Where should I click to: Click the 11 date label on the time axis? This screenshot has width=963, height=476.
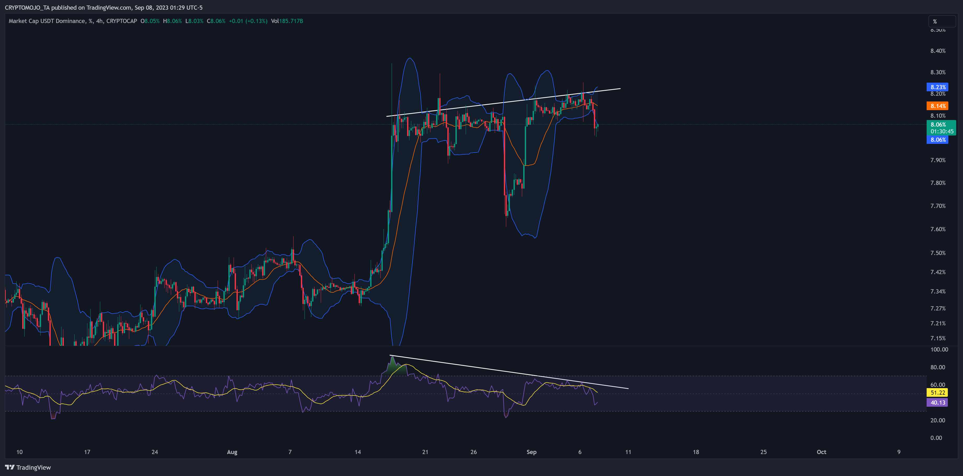[628, 452]
